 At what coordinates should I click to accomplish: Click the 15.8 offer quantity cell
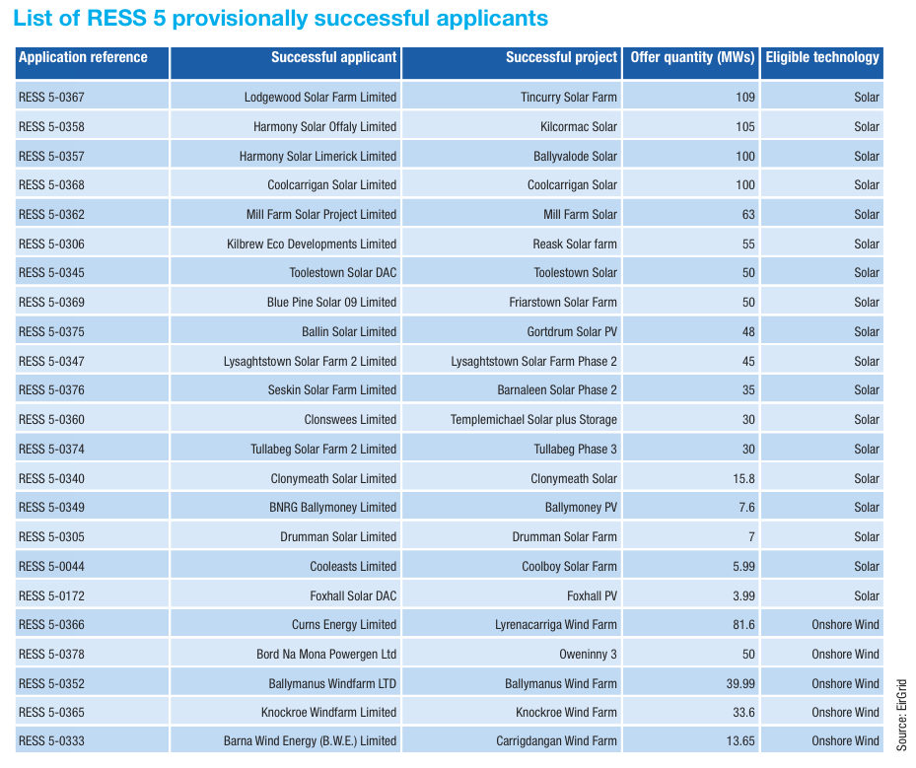coord(741,479)
